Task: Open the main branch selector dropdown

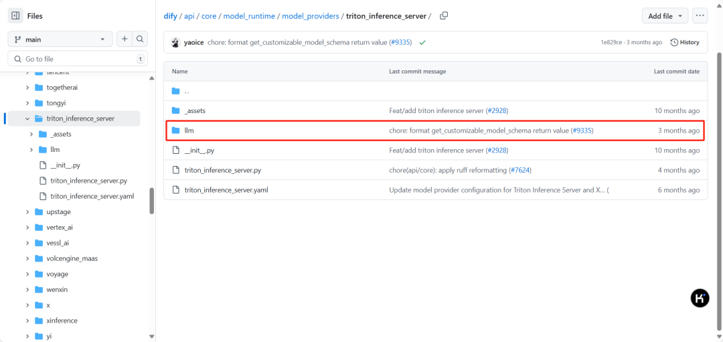Action: pyautogui.click(x=60, y=39)
